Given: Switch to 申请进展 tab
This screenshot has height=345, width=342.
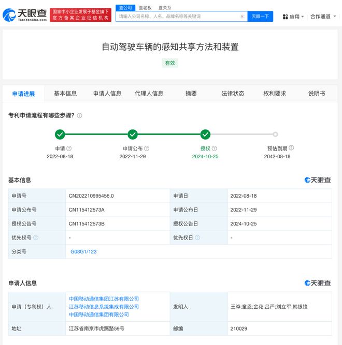Looking at the screenshot, I should click(24, 94).
